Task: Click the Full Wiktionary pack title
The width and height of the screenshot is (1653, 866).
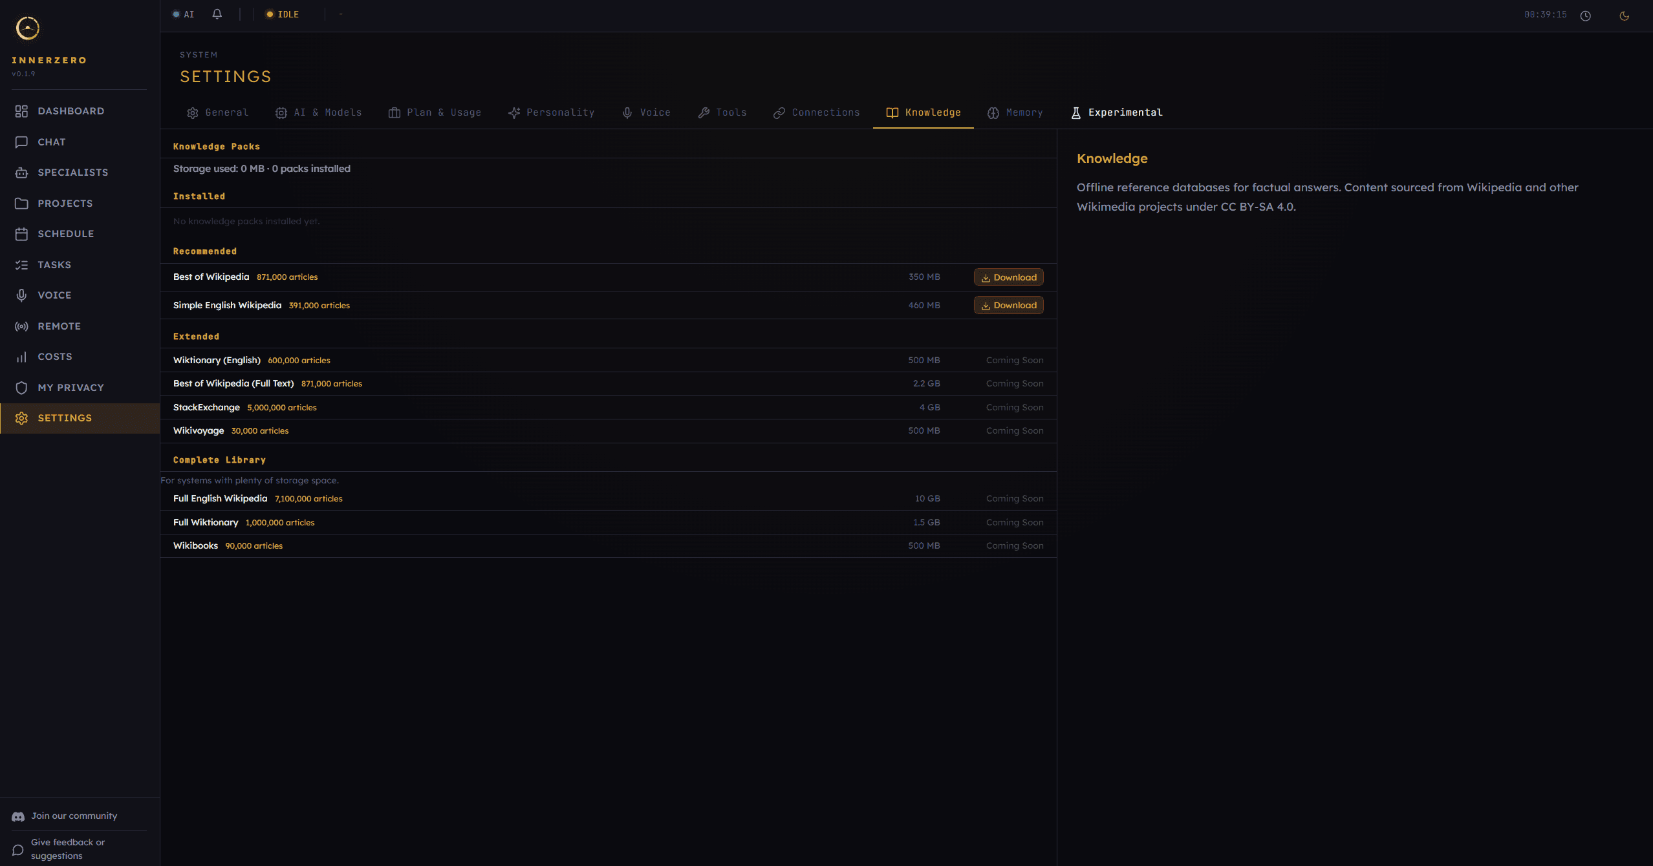Action: coord(206,522)
